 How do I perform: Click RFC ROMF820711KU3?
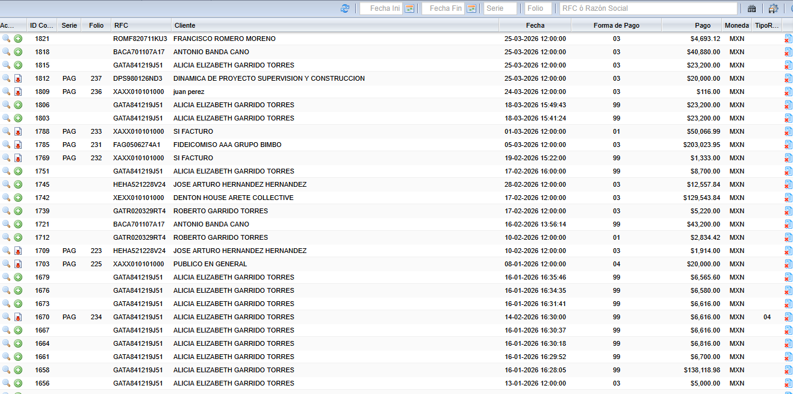[x=140, y=39]
